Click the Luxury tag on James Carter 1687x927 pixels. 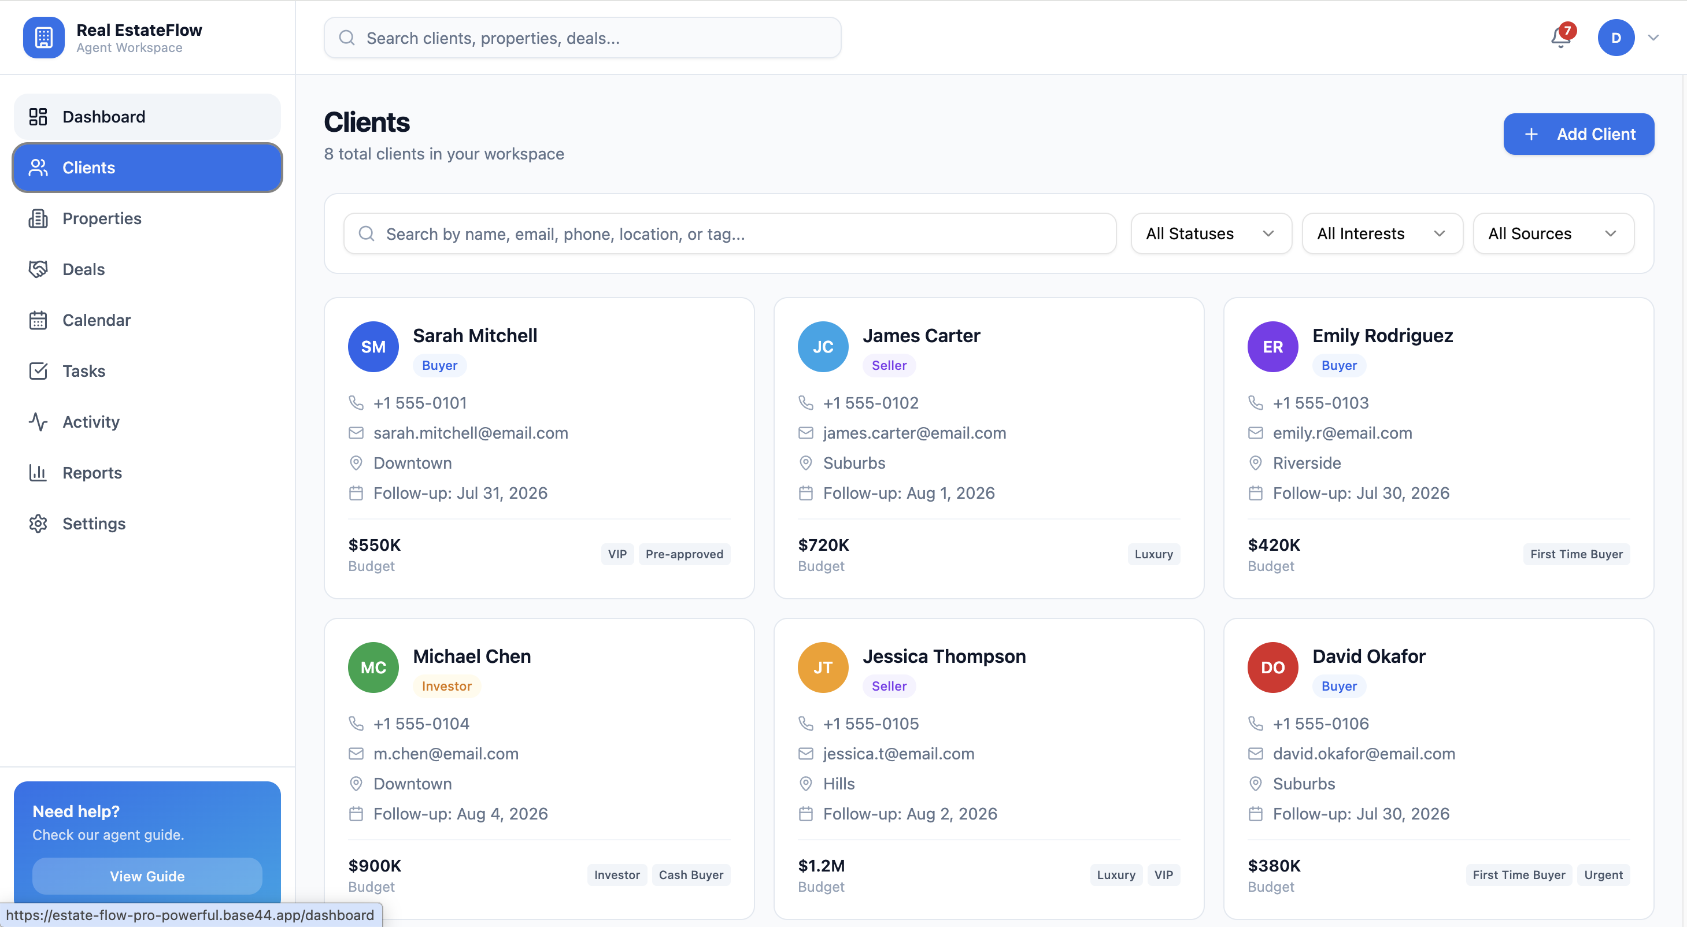click(x=1153, y=554)
